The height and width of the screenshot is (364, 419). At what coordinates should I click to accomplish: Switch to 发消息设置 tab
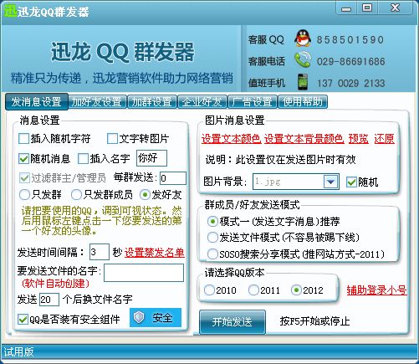pyautogui.click(x=37, y=102)
